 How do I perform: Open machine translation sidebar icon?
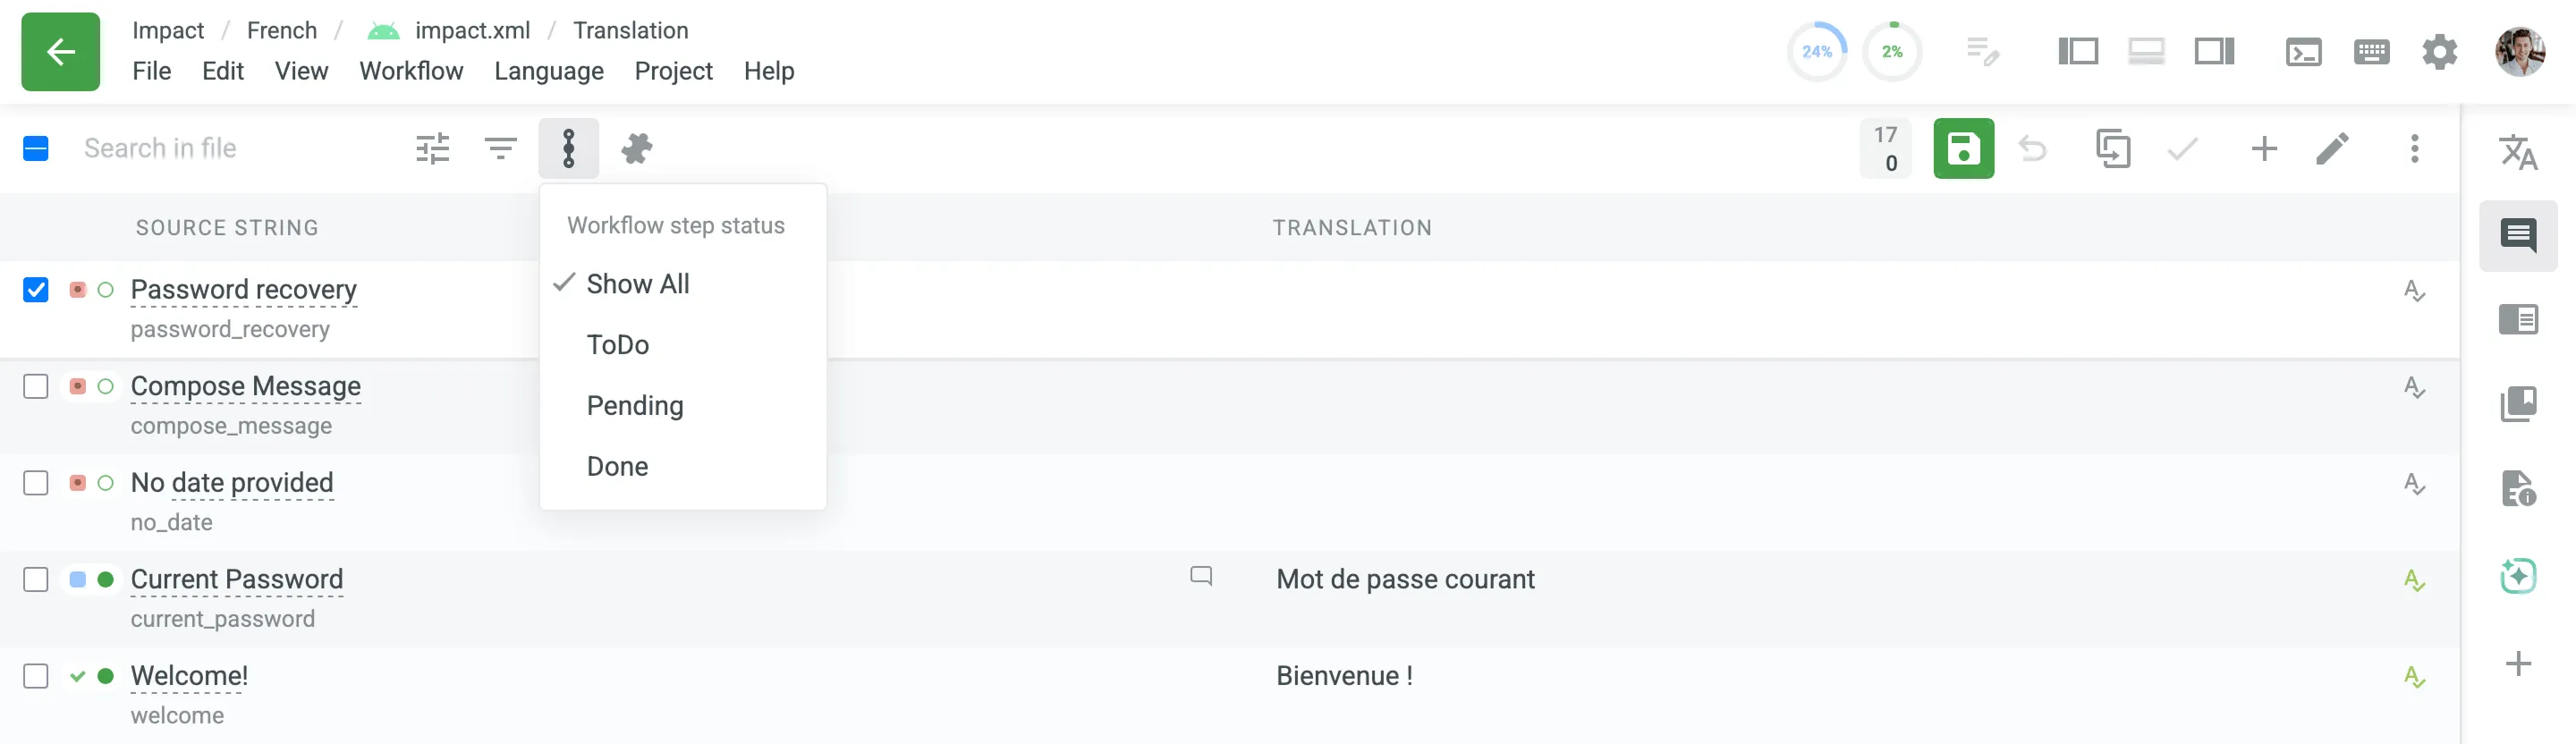pyautogui.click(x=2517, y=153)
